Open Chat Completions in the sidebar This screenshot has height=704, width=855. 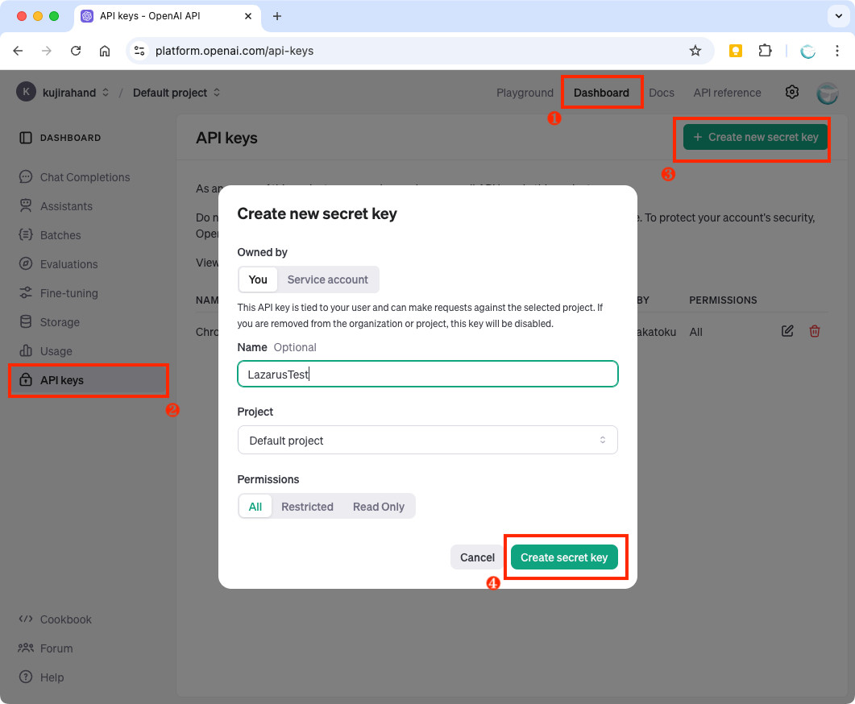pos(87,177)
